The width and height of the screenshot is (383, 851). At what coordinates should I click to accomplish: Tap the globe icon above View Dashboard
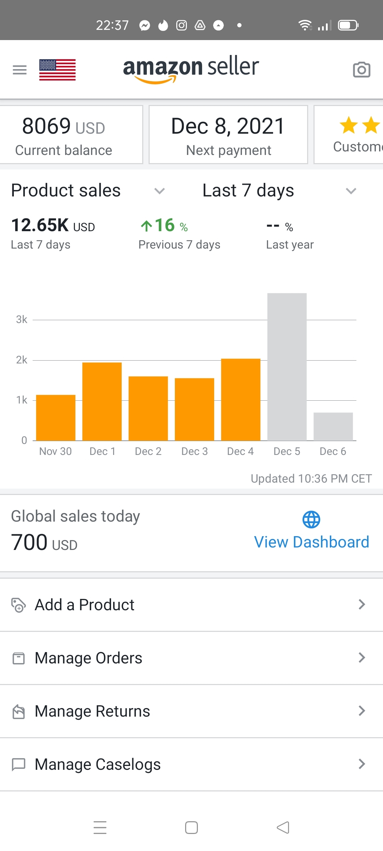311,519
